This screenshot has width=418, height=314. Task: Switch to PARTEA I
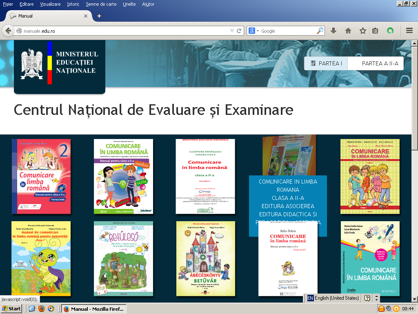(326, 63)
